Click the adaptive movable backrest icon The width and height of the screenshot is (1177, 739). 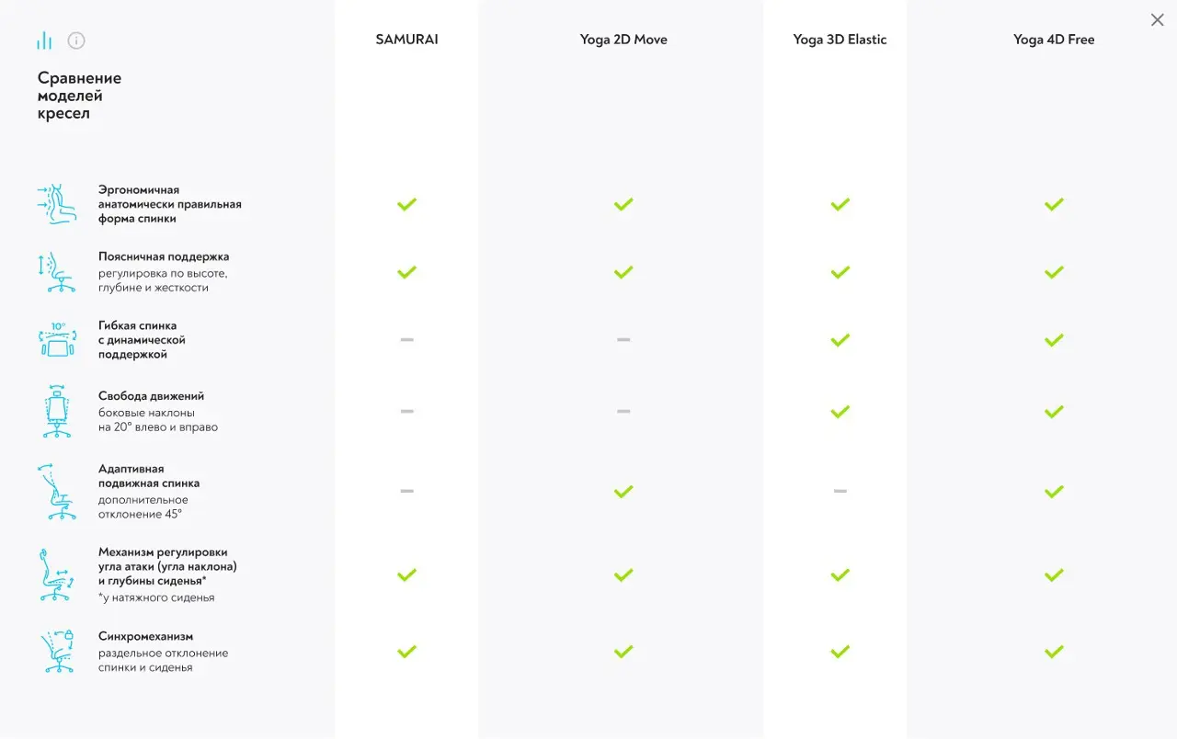tap(57, 492)
